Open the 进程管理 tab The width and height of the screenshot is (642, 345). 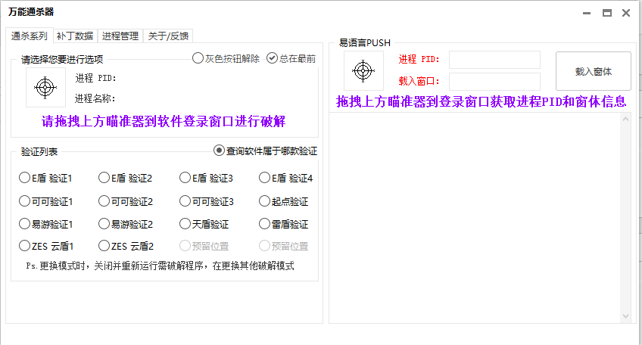pos(120,36)
